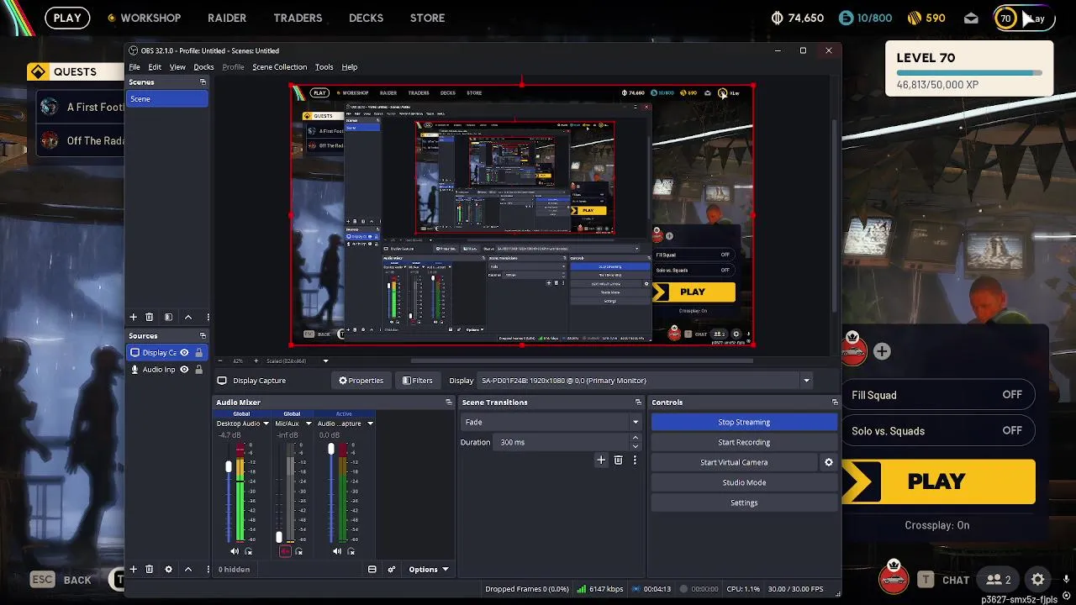Mute the Desktop Audio channel
Viewport: 1076px width, 605px height.
pos(235,551)
